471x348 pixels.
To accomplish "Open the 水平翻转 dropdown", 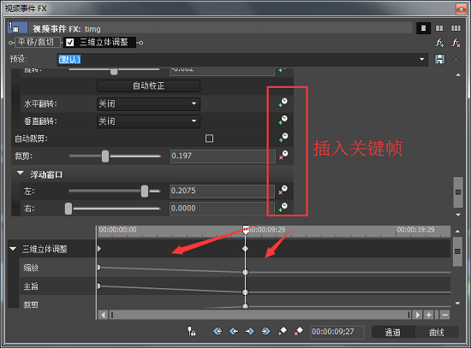I will click(x=148, y=104).
